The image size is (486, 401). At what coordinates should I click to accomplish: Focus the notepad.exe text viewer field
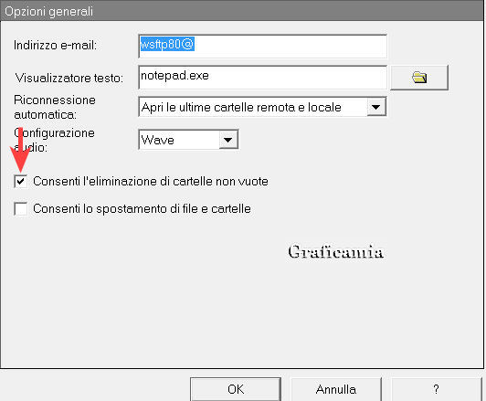[x=262, y=77]
